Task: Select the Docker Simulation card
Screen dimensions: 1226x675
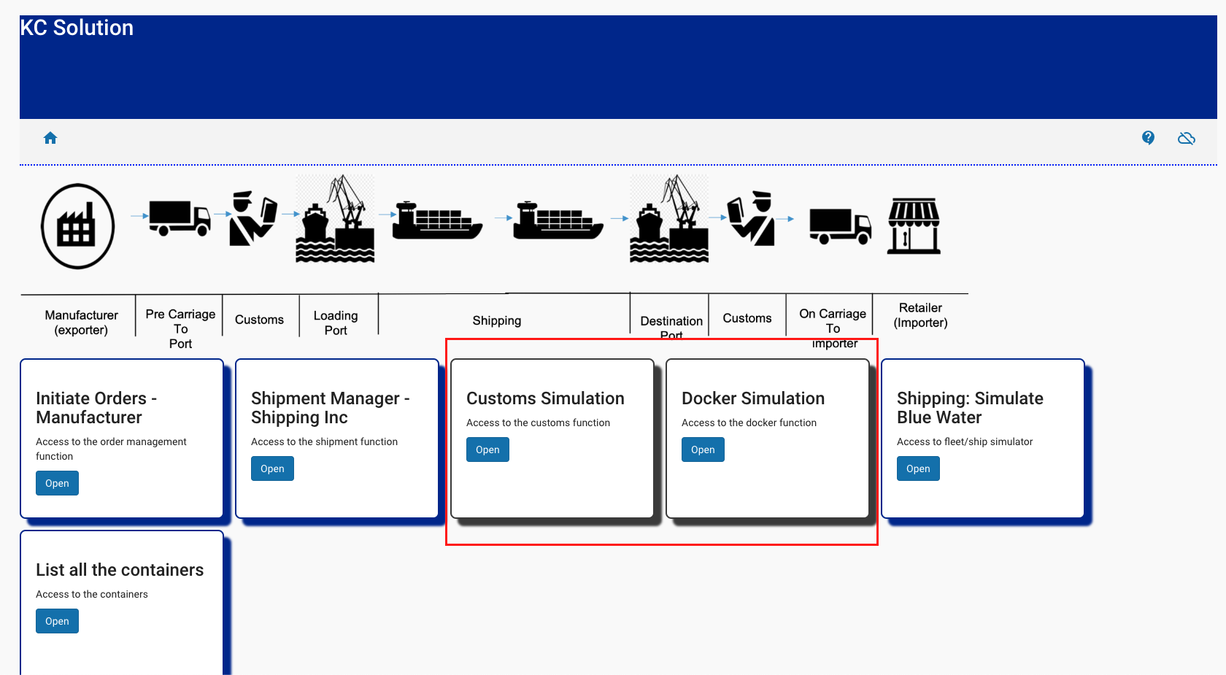Action: pos(767,438)
